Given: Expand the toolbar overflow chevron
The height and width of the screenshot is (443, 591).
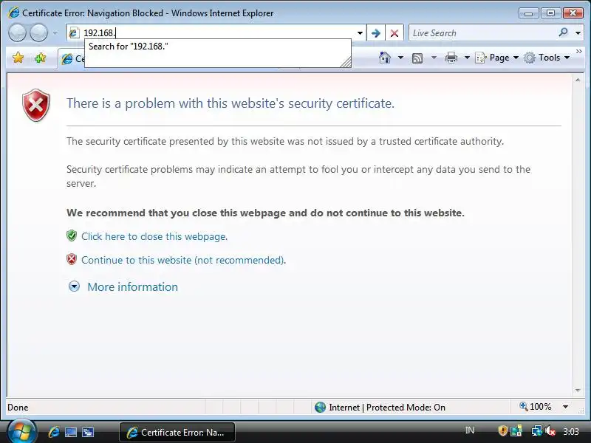Looking at the screenshot, I should tap(579, 51).
